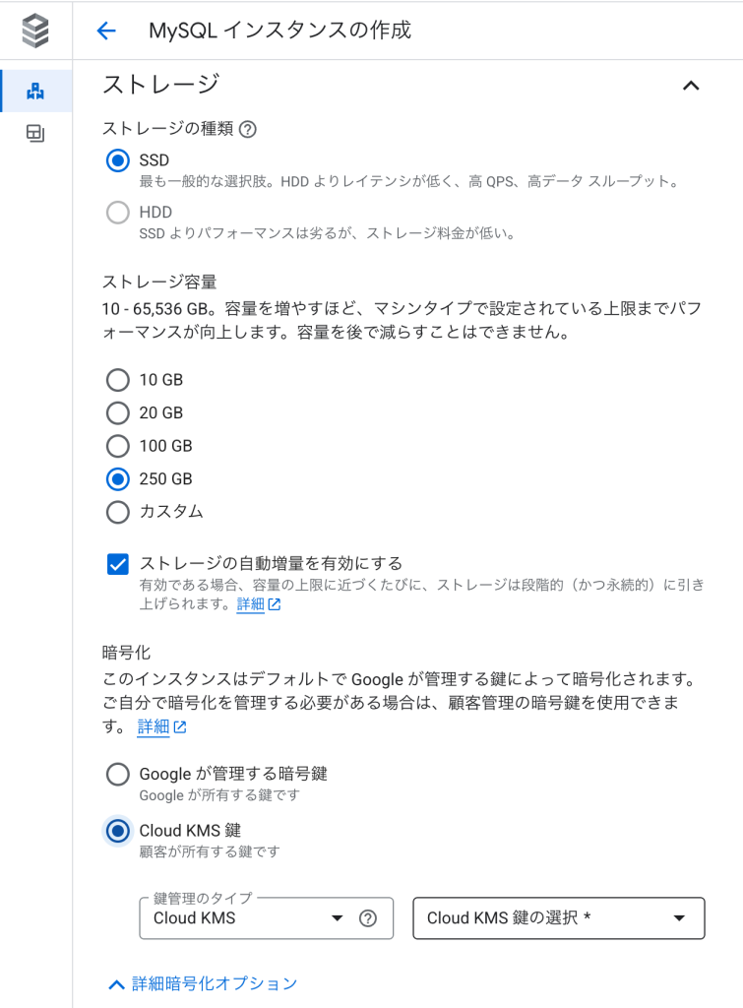Select the HDD storage type

(118, 213)
